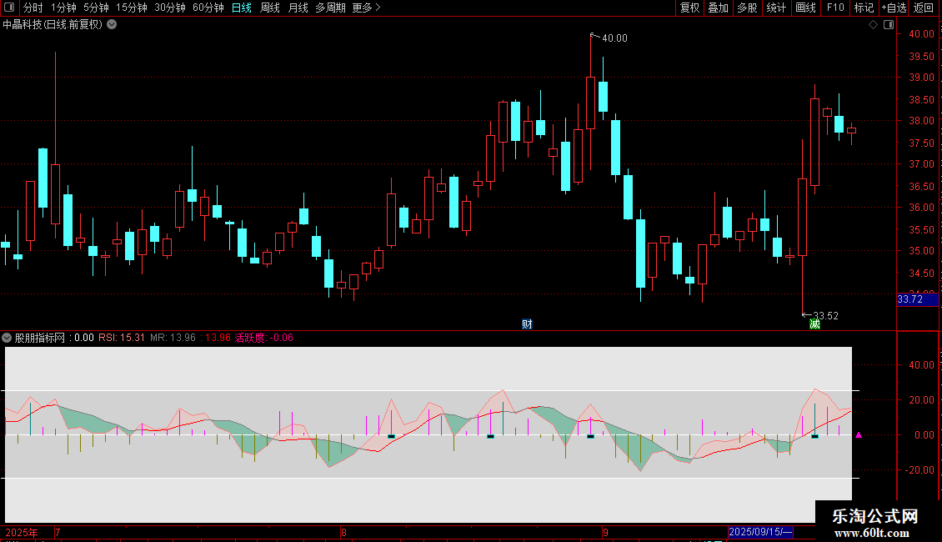Switch to 分时 intraday chart
This screenshot has height=542, width=942.
[33, 8]
